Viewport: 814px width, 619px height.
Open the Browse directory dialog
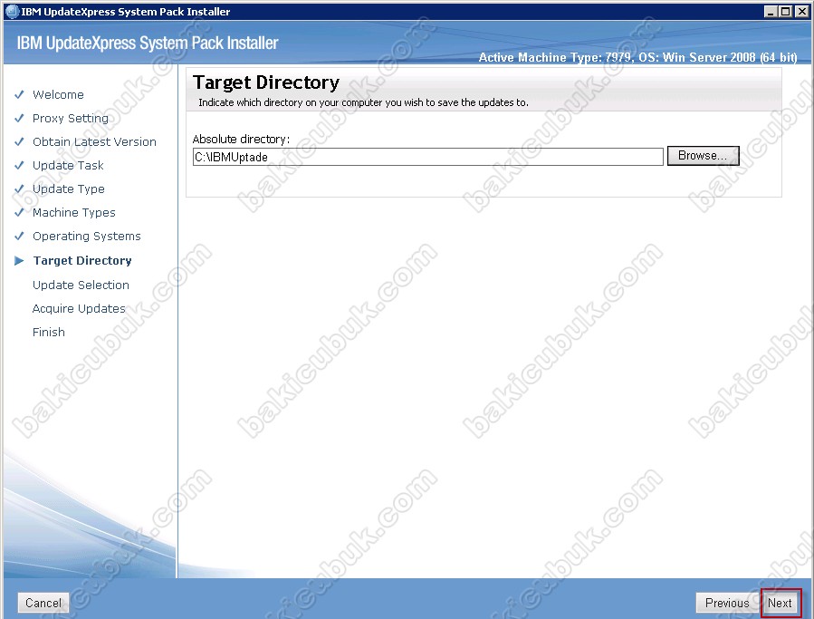pyautogui.click(x=703, y=155)
